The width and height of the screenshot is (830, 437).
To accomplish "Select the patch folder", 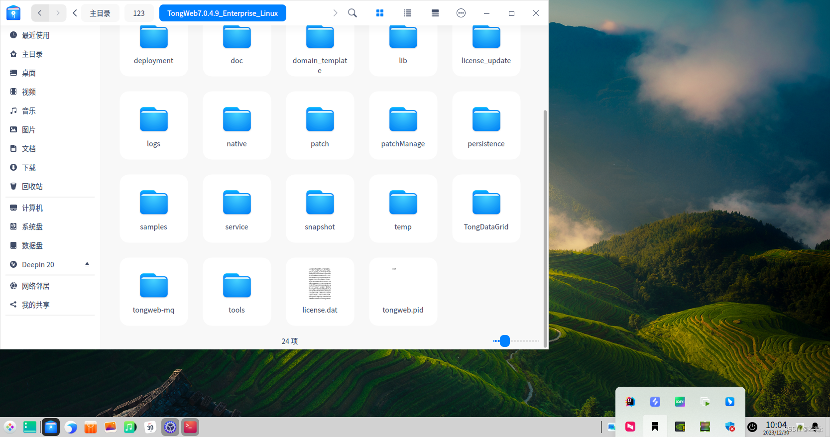I will pyautogui.click(x=320, y=125).
